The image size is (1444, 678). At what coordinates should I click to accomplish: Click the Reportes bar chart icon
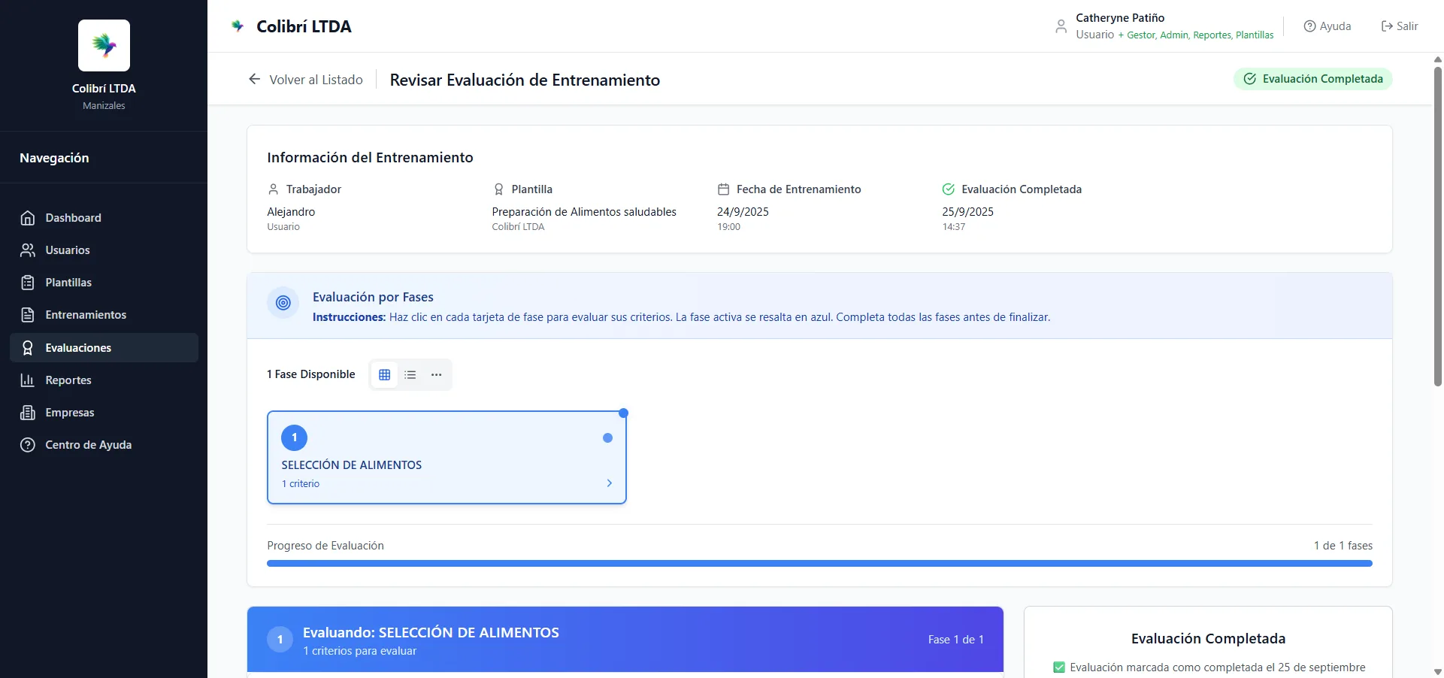28,380
